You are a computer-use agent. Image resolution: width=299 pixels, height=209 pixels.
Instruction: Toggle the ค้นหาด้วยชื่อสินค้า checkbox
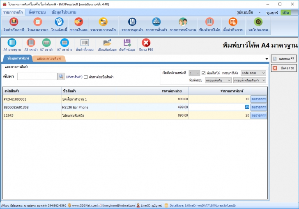[86, 77]
